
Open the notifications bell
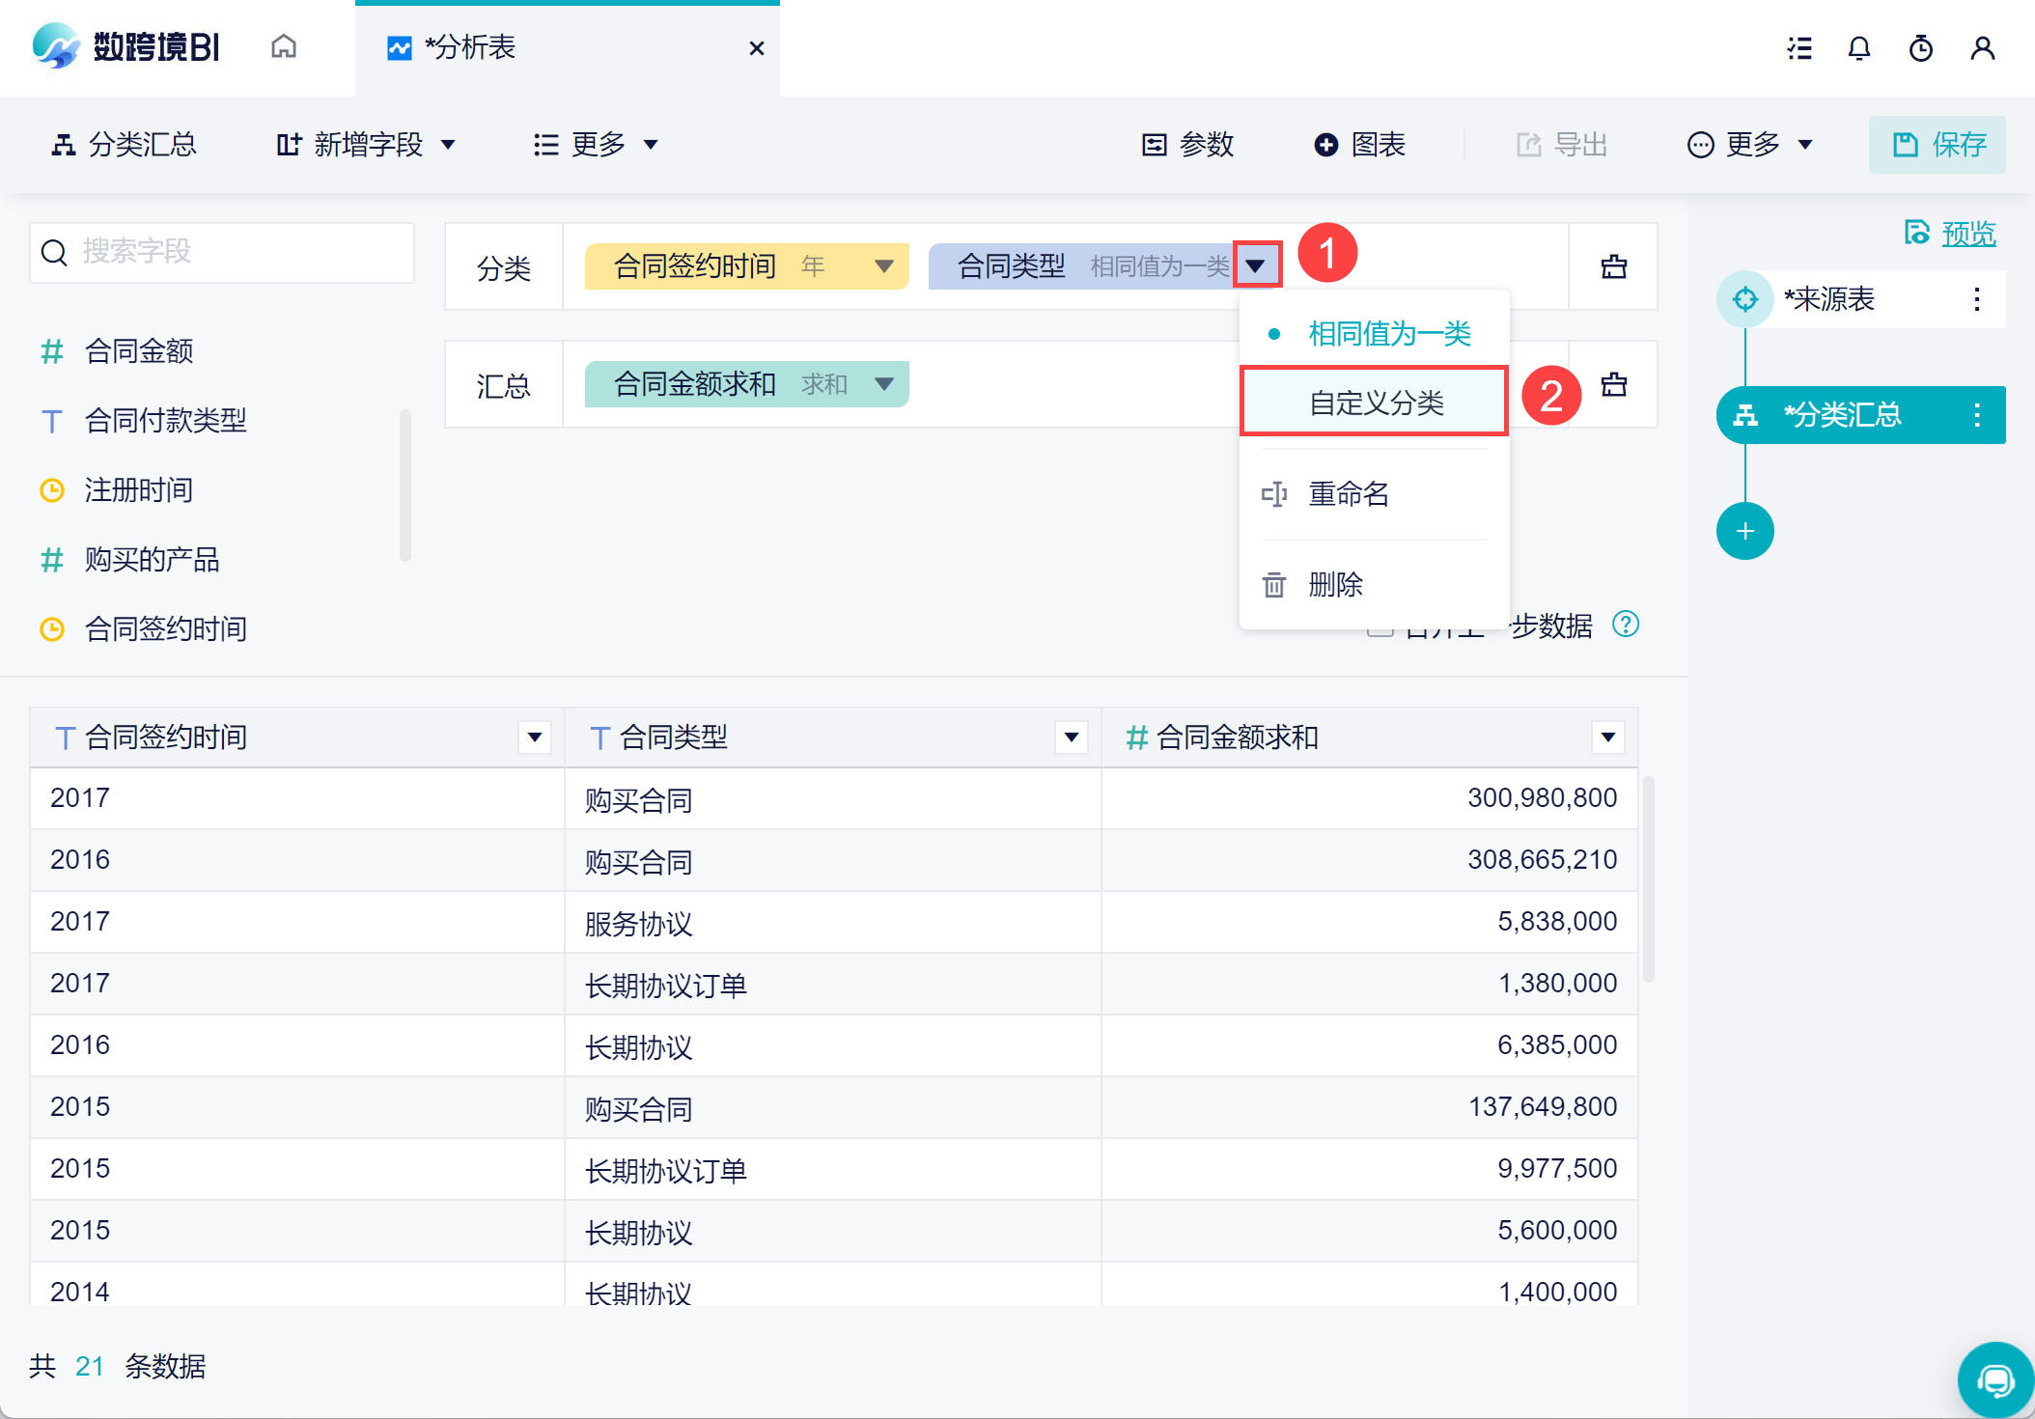(x=1859, y=48)
